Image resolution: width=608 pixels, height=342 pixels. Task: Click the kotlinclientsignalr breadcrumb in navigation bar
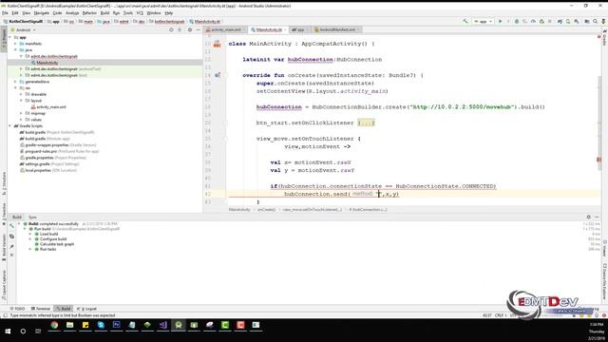coord(167,22)
